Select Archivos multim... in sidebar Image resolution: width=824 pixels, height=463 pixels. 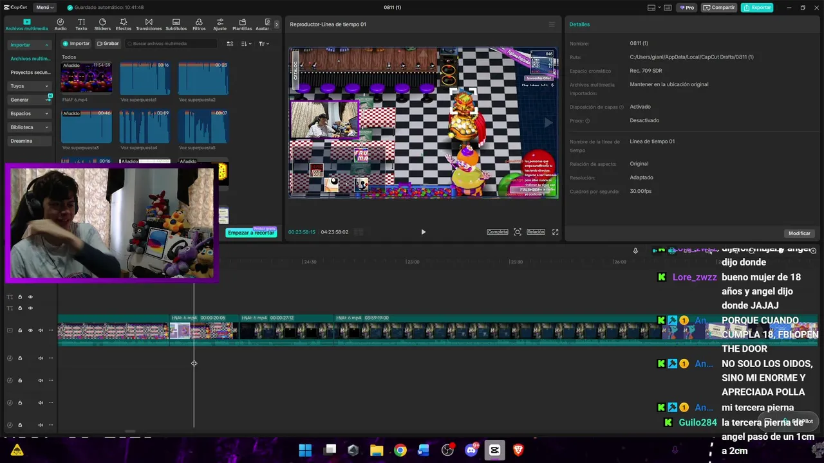tap(30, 59)
